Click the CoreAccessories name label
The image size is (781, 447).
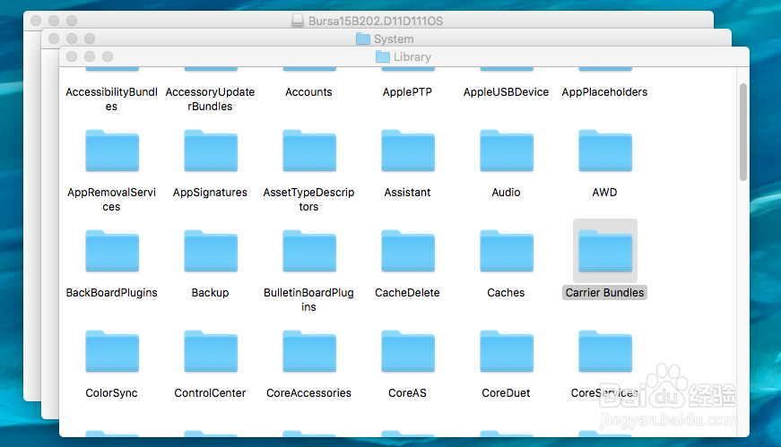[x=308, y=393]
